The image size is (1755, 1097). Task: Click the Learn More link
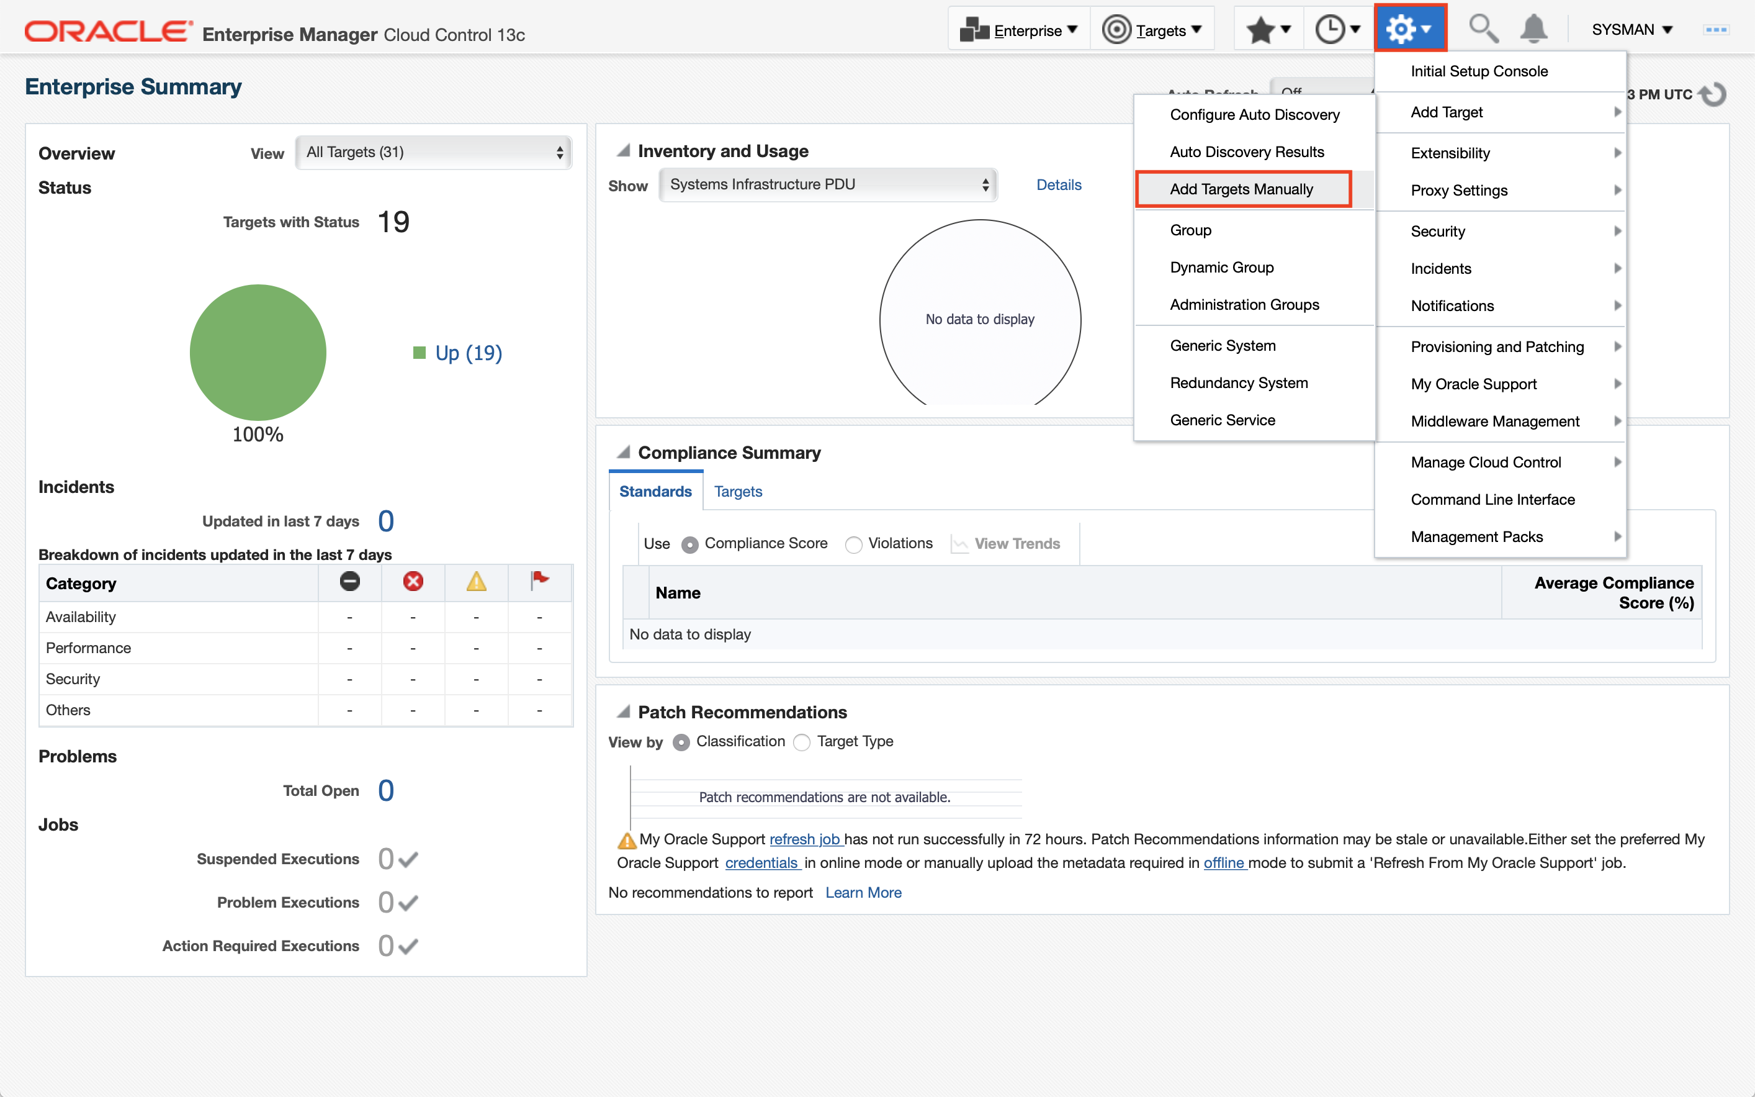(x=863, y=892)
